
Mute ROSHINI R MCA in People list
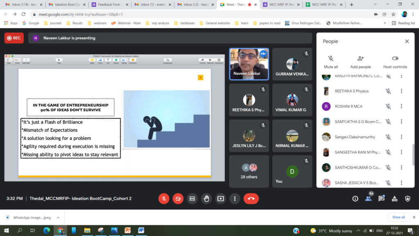click(x=388, y=106)
